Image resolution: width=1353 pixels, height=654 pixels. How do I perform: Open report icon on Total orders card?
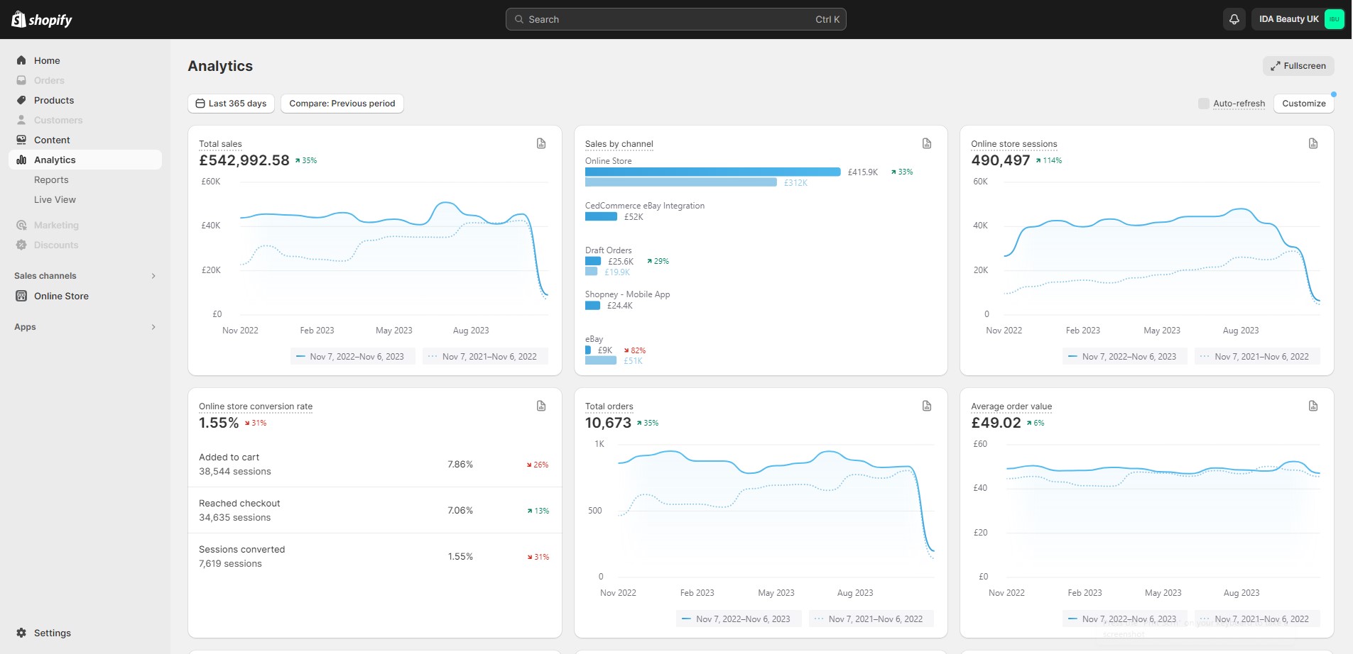(x=927, y=406)
